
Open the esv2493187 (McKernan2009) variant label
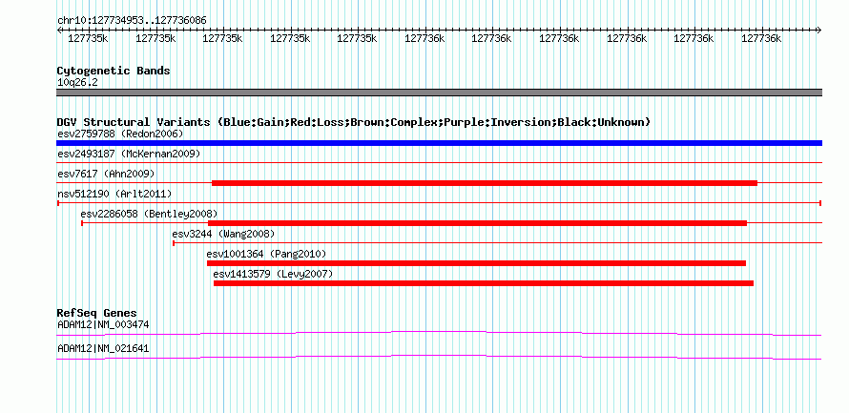point(129,154)
